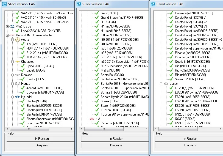Click the STool app icon in left window
Image resolution: width=223 pixels, height=156 pixels.
[4, 4]
